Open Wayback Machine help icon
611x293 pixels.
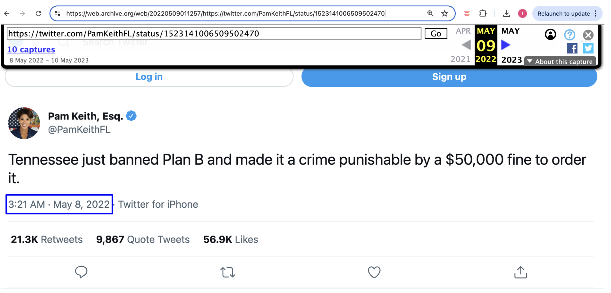pos(569,35)
